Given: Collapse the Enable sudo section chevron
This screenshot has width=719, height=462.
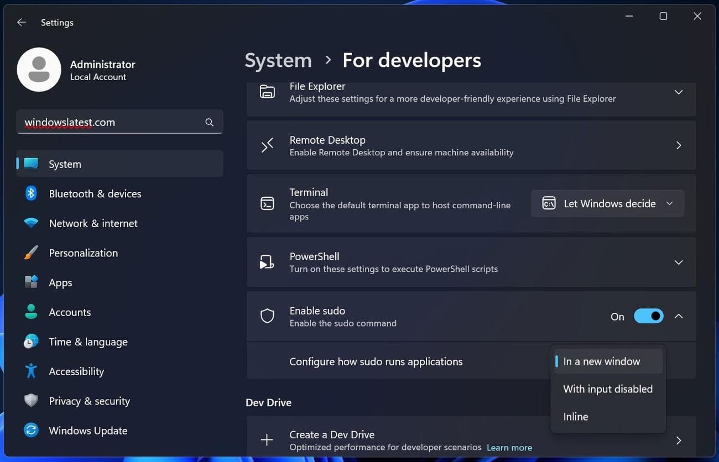Looking at the screenshot, I should coord(679,316).
